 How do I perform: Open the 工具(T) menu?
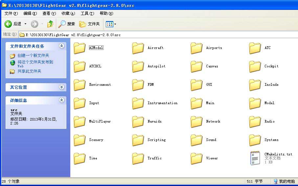pyautogui.click(x=87, y=13)
